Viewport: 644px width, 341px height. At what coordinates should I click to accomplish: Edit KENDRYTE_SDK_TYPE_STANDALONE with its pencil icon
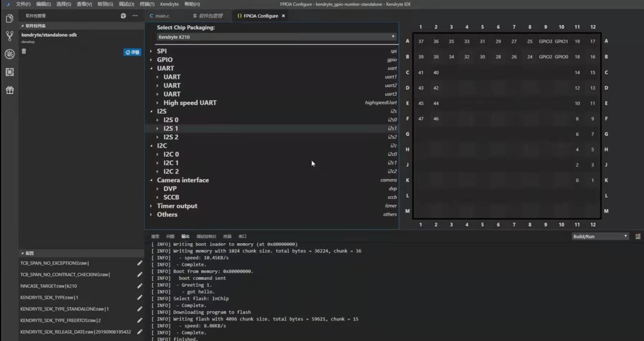click(x=140, y=309)
